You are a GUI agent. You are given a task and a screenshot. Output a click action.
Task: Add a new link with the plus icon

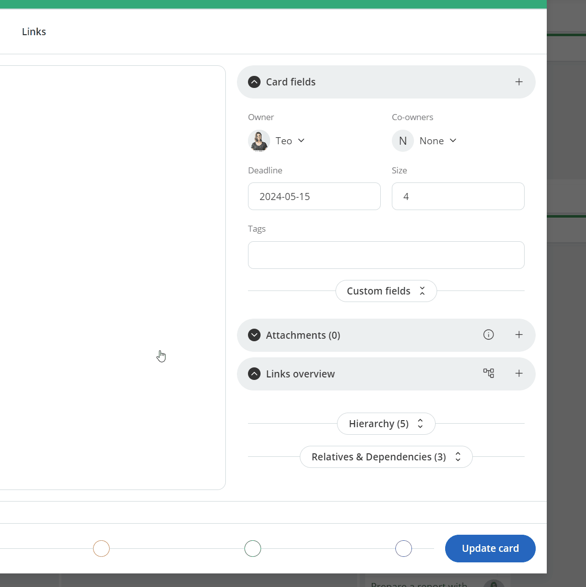click(x=519, y=373)
